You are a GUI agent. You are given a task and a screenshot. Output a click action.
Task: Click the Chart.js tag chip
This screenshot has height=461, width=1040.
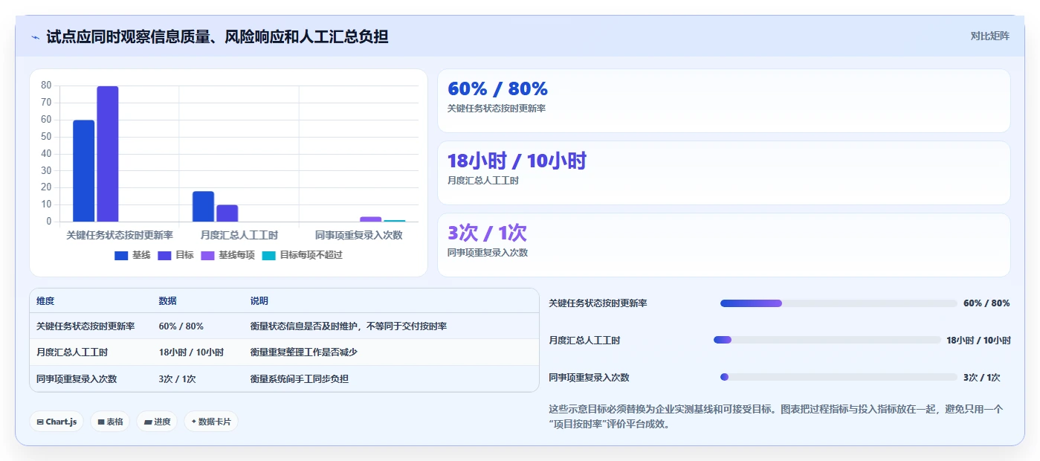56,422
